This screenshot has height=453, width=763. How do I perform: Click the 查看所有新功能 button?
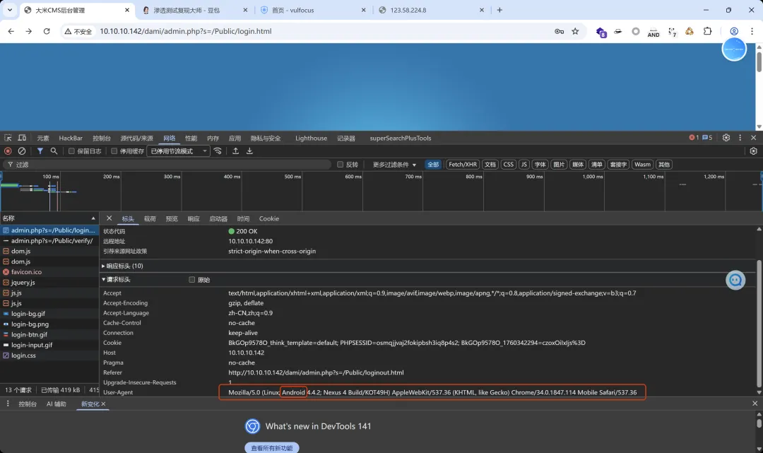tap(272, 448)
